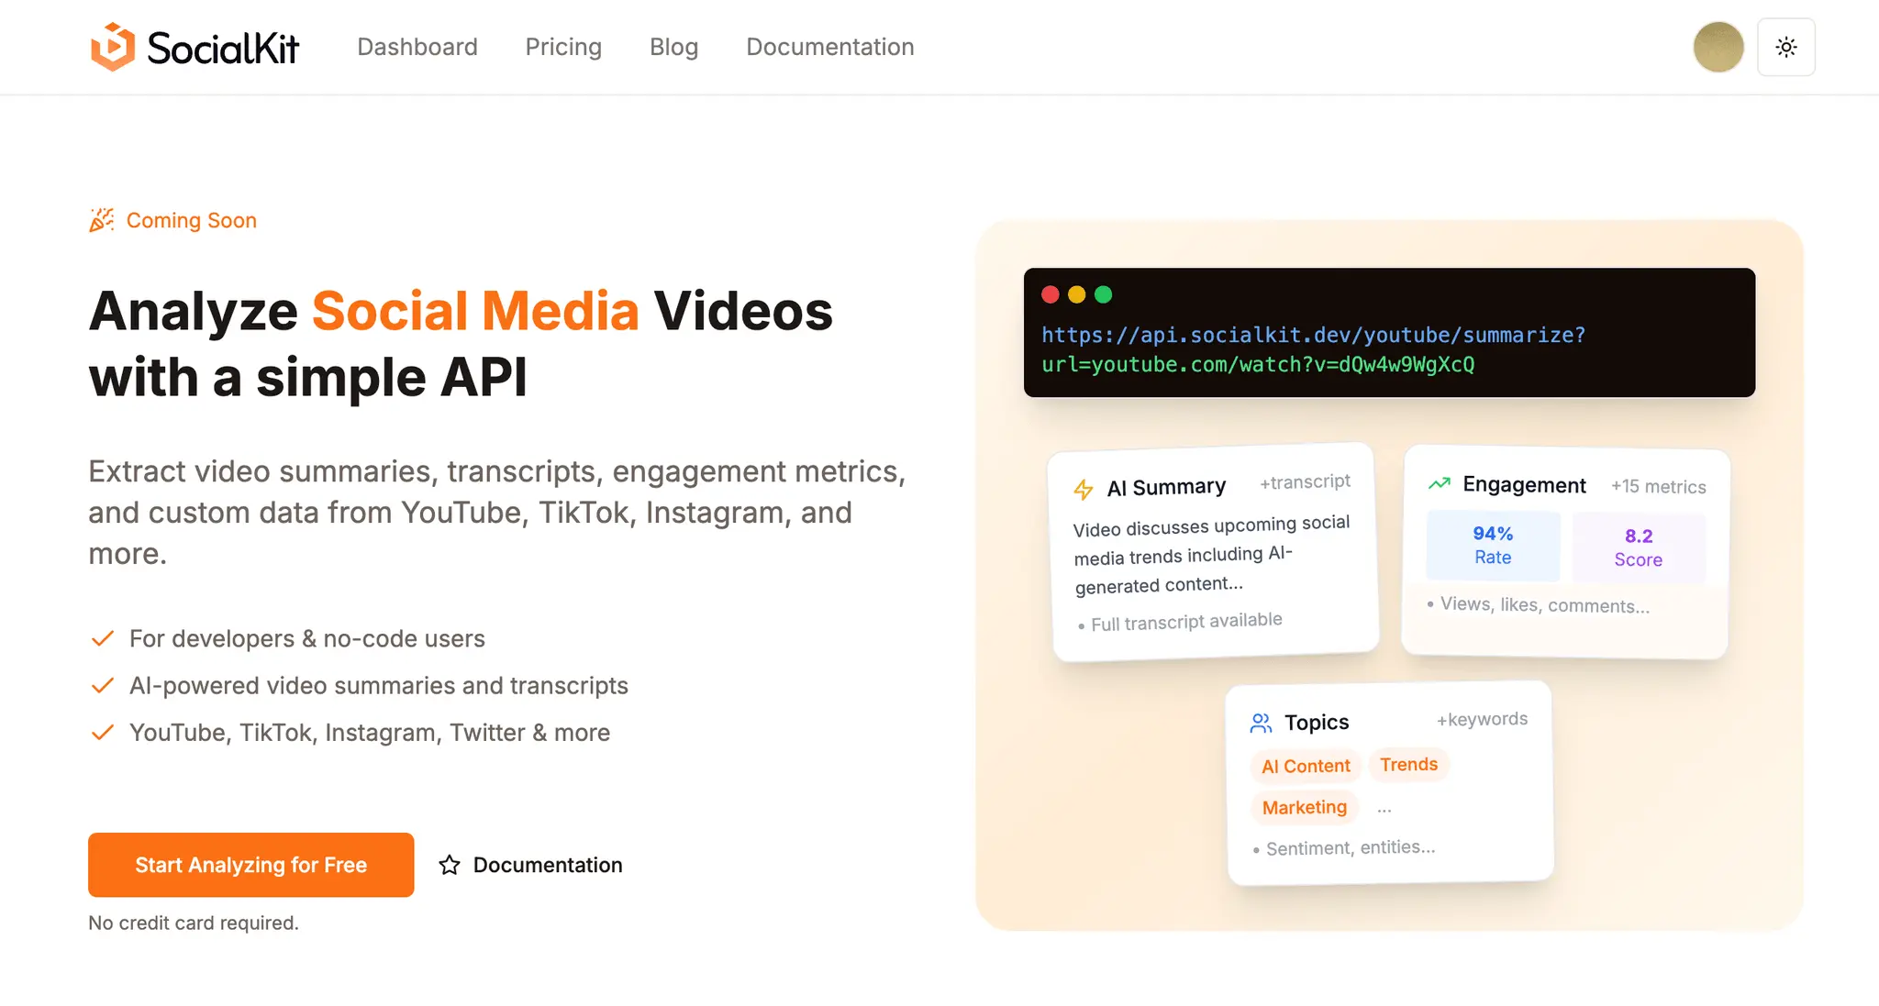Open Documentation in the top navigation
The width and height of the screenshot is (1879, 1006).
pos(830,47)
